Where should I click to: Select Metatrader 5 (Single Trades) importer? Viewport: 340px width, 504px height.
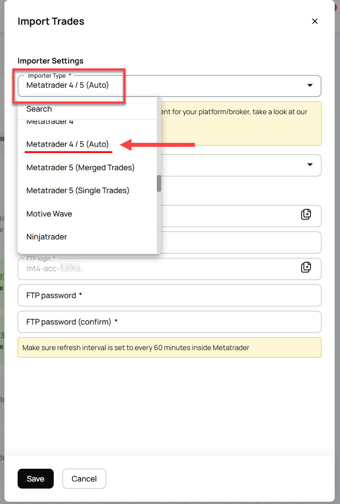(78, 190)
